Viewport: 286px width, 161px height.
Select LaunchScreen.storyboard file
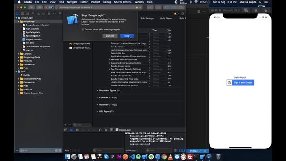click(38, 47)
